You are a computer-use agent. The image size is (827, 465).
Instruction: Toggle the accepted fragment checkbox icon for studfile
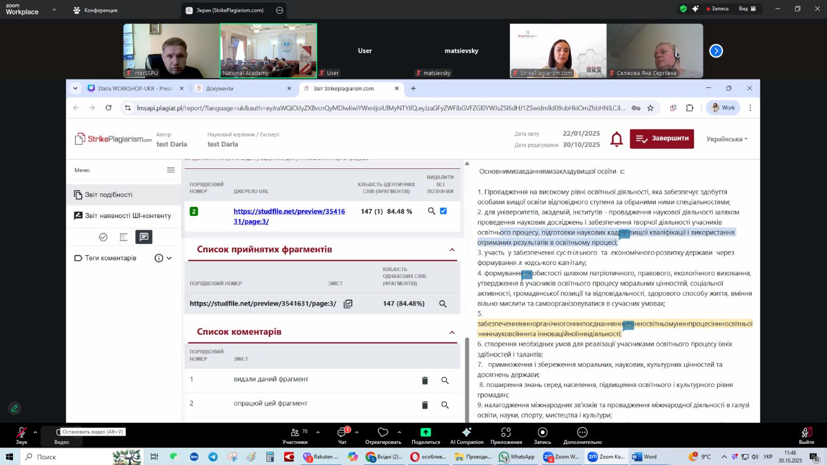[348, 304]
